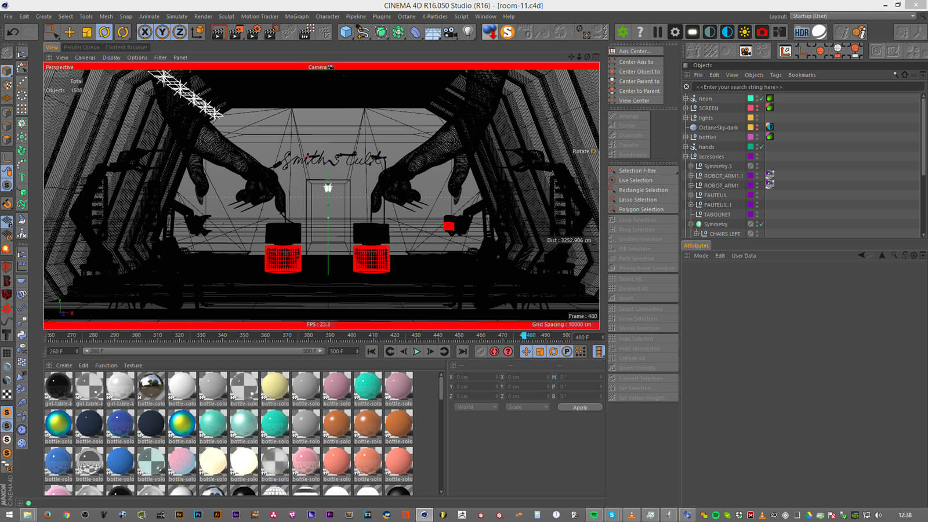
Task: Expand the hands object
Action: [686, 147]
